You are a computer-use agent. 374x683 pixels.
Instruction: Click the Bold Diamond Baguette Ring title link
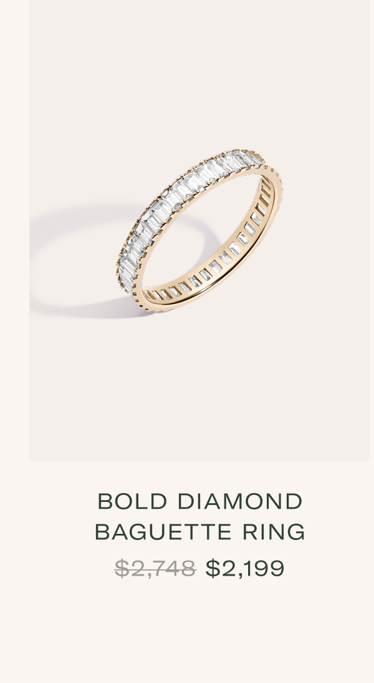tap(199, 516)
